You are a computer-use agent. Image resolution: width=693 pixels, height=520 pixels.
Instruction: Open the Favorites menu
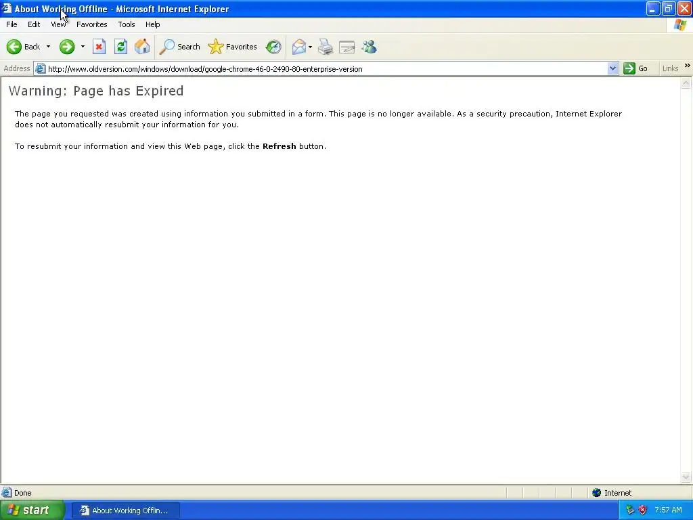(91, 24)
